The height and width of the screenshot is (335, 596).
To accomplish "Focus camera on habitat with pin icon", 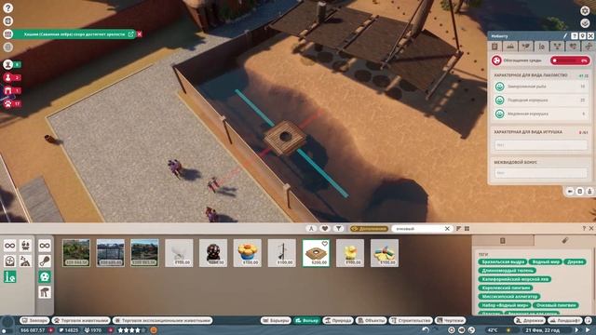I will [582, 35].
